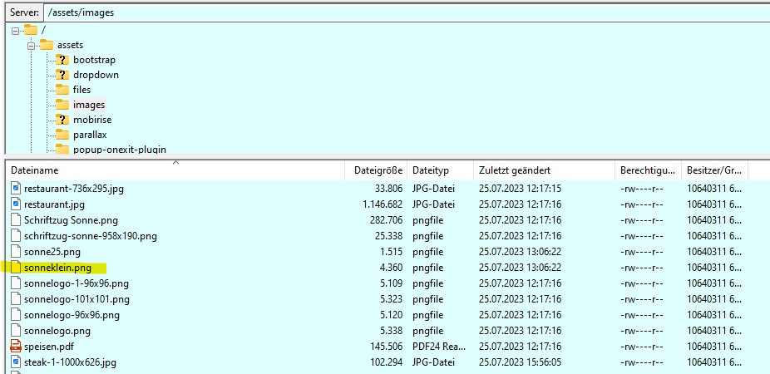Collapse the root folder tree node
This screenshot has width=770, height=374.
pyautogui.click(x=15, y=31)
